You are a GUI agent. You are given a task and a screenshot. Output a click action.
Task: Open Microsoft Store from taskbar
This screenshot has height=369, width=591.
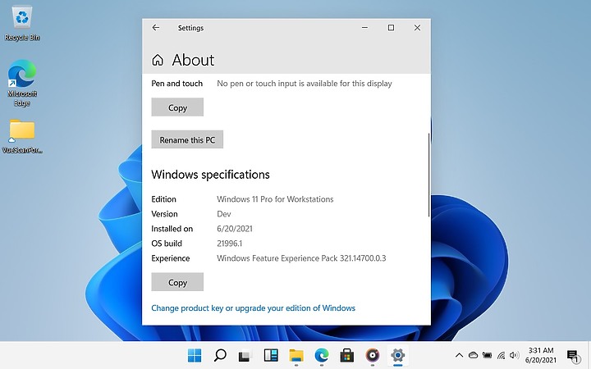(346, 355)
